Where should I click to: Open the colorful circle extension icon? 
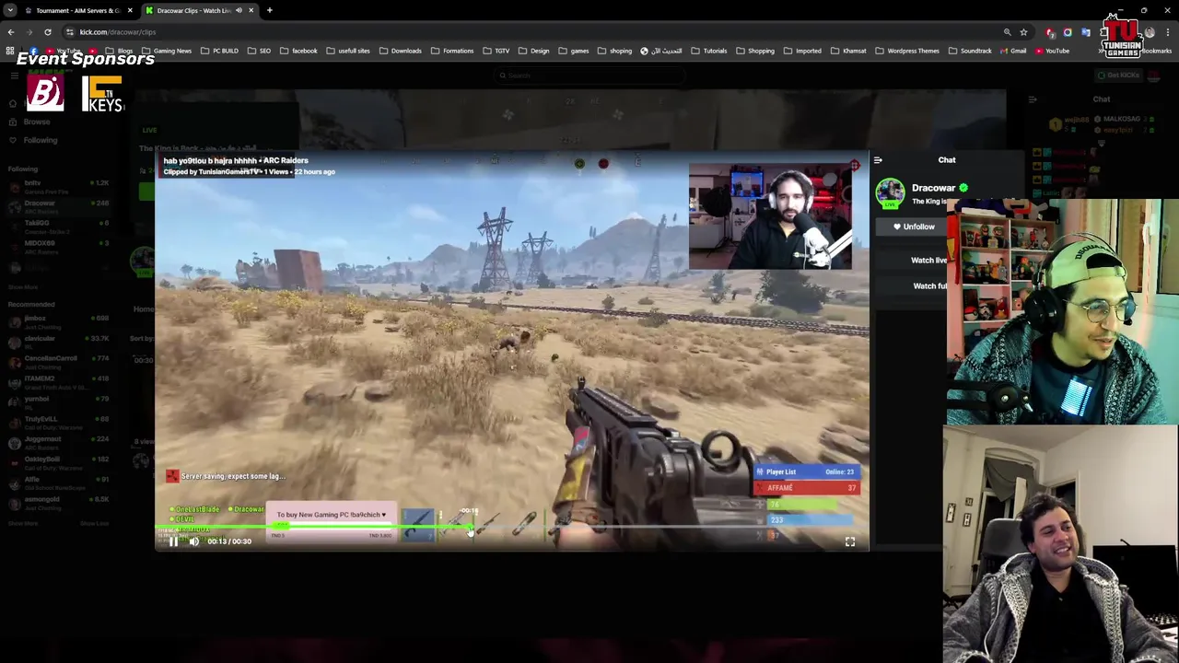click(1068, 32)
